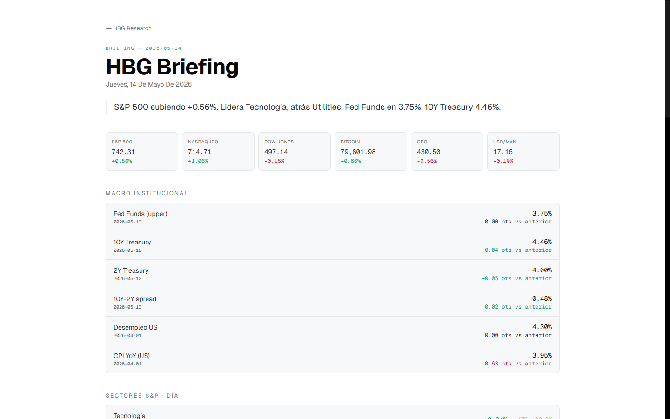This screenshot has height=419, width=670.
Task: Open the NASDAQ 100 ticker card
Action: 218,151
